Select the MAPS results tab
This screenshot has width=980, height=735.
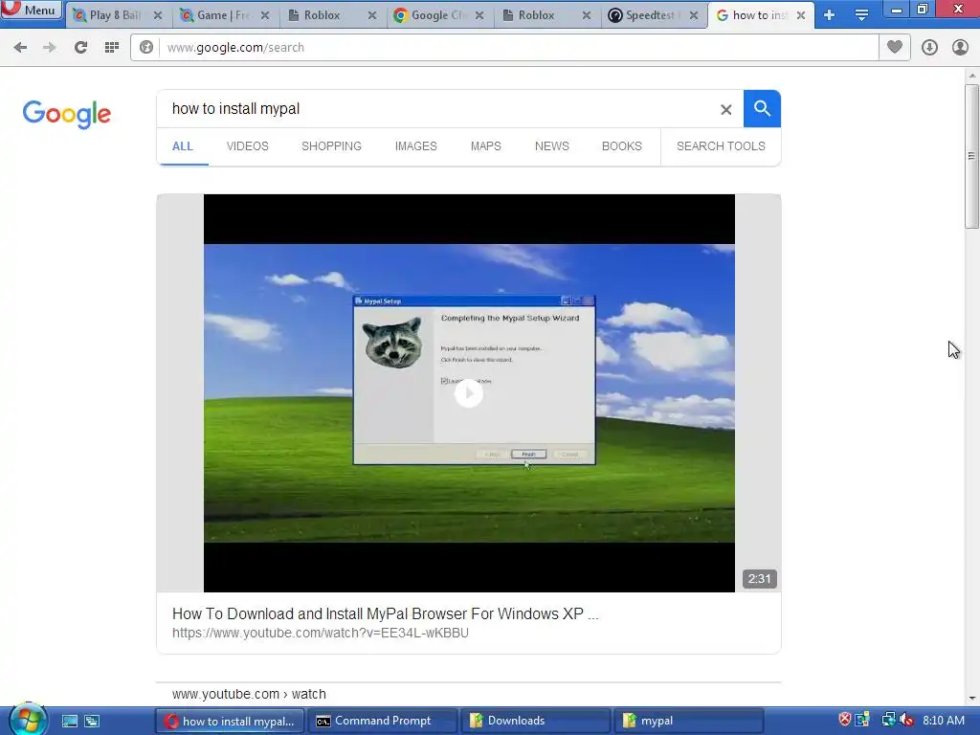(x=485, y=146)
